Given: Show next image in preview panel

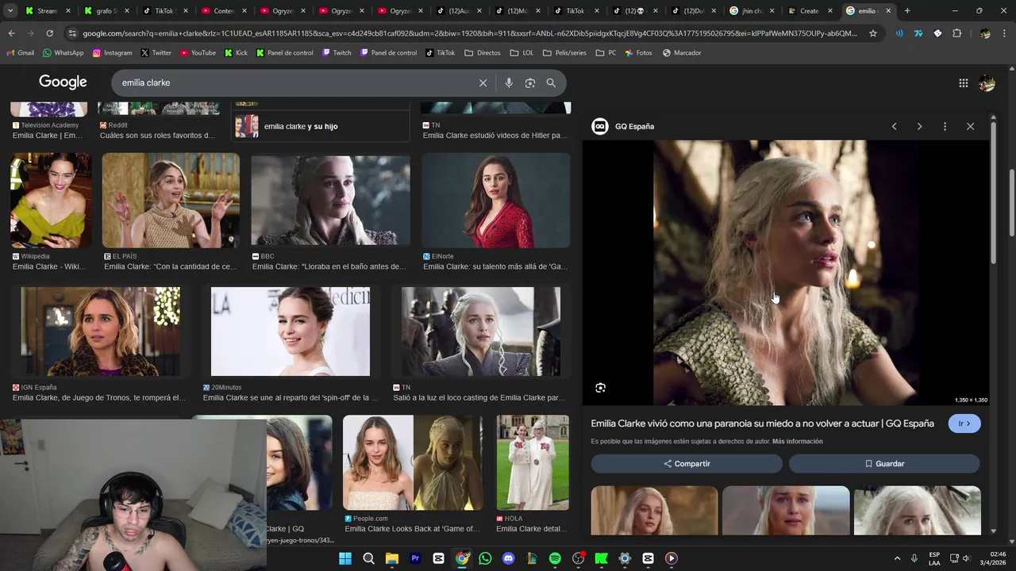Looking at the screenshot, I should tap(919, 126).
